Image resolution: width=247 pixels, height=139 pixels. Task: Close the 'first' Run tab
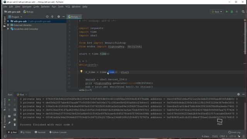coord(26,95)
